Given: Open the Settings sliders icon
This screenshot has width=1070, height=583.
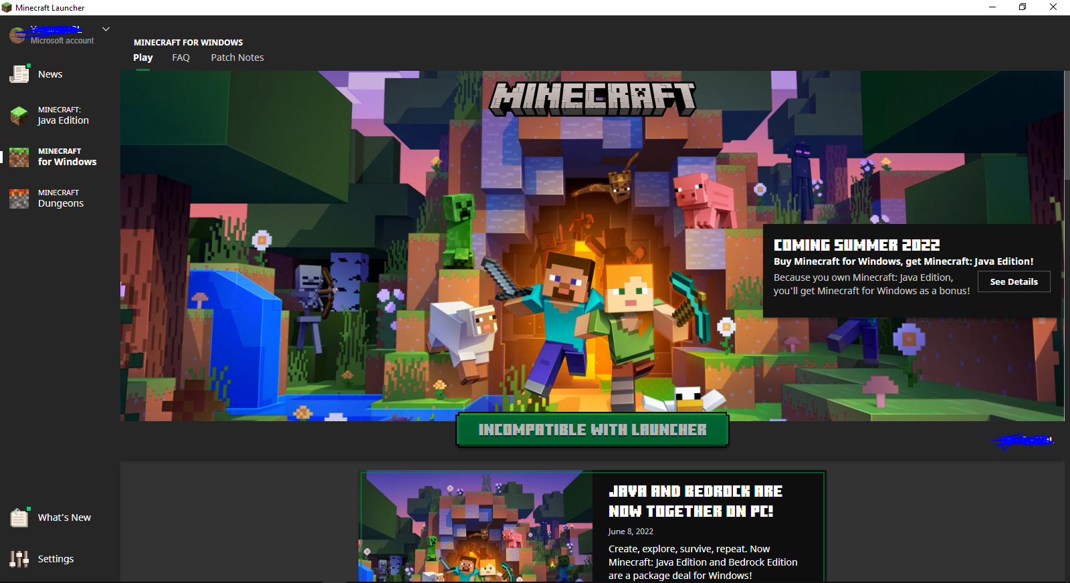Looking at the screenshot, I should point(19,559).
